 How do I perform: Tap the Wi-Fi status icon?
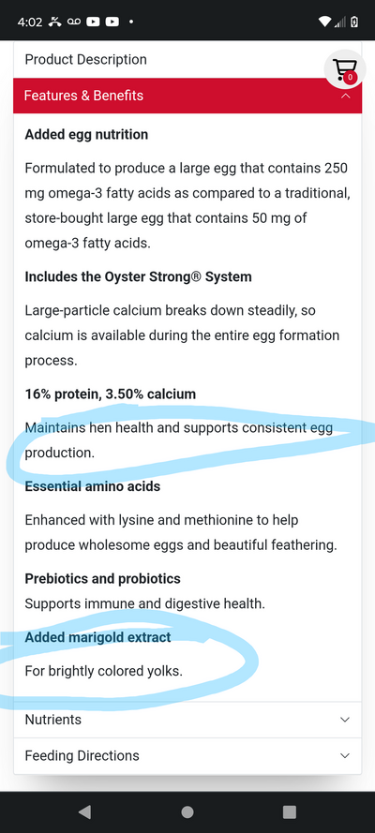(324, 22)
